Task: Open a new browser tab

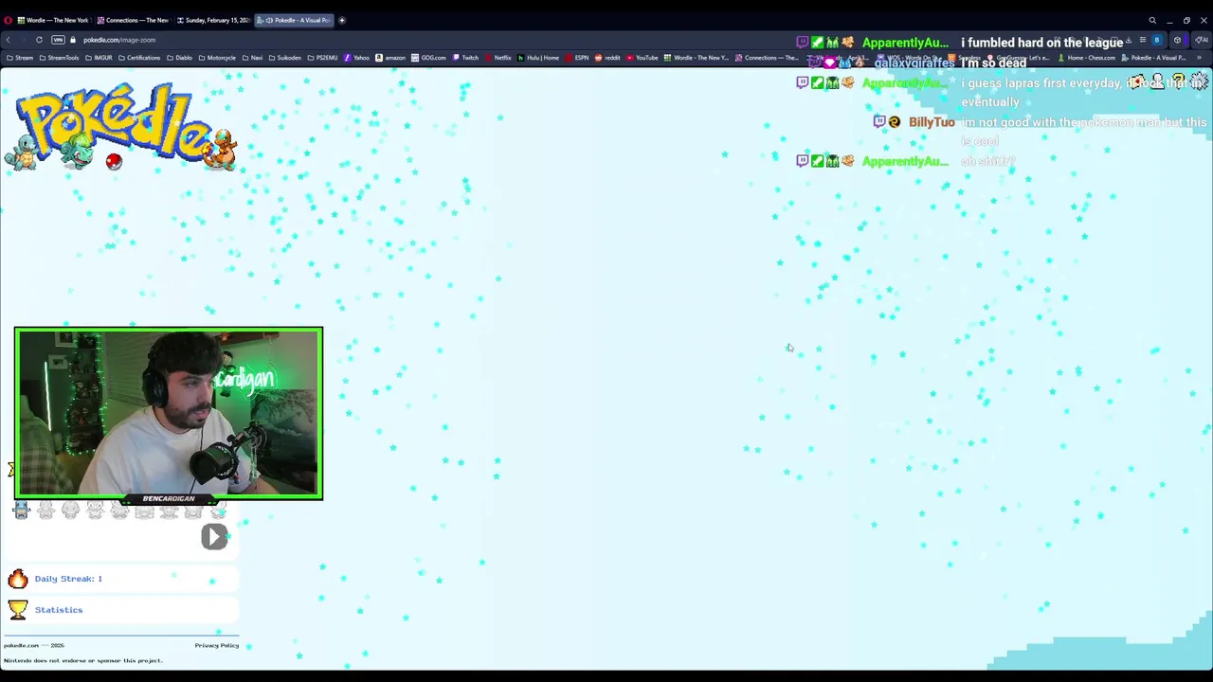Action: click(342, 20)
